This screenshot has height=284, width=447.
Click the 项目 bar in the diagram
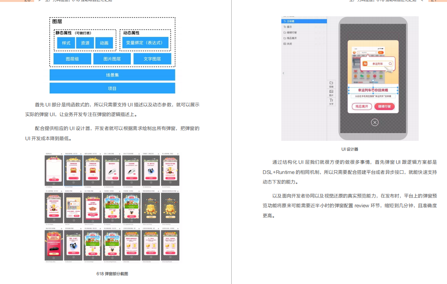112,88
